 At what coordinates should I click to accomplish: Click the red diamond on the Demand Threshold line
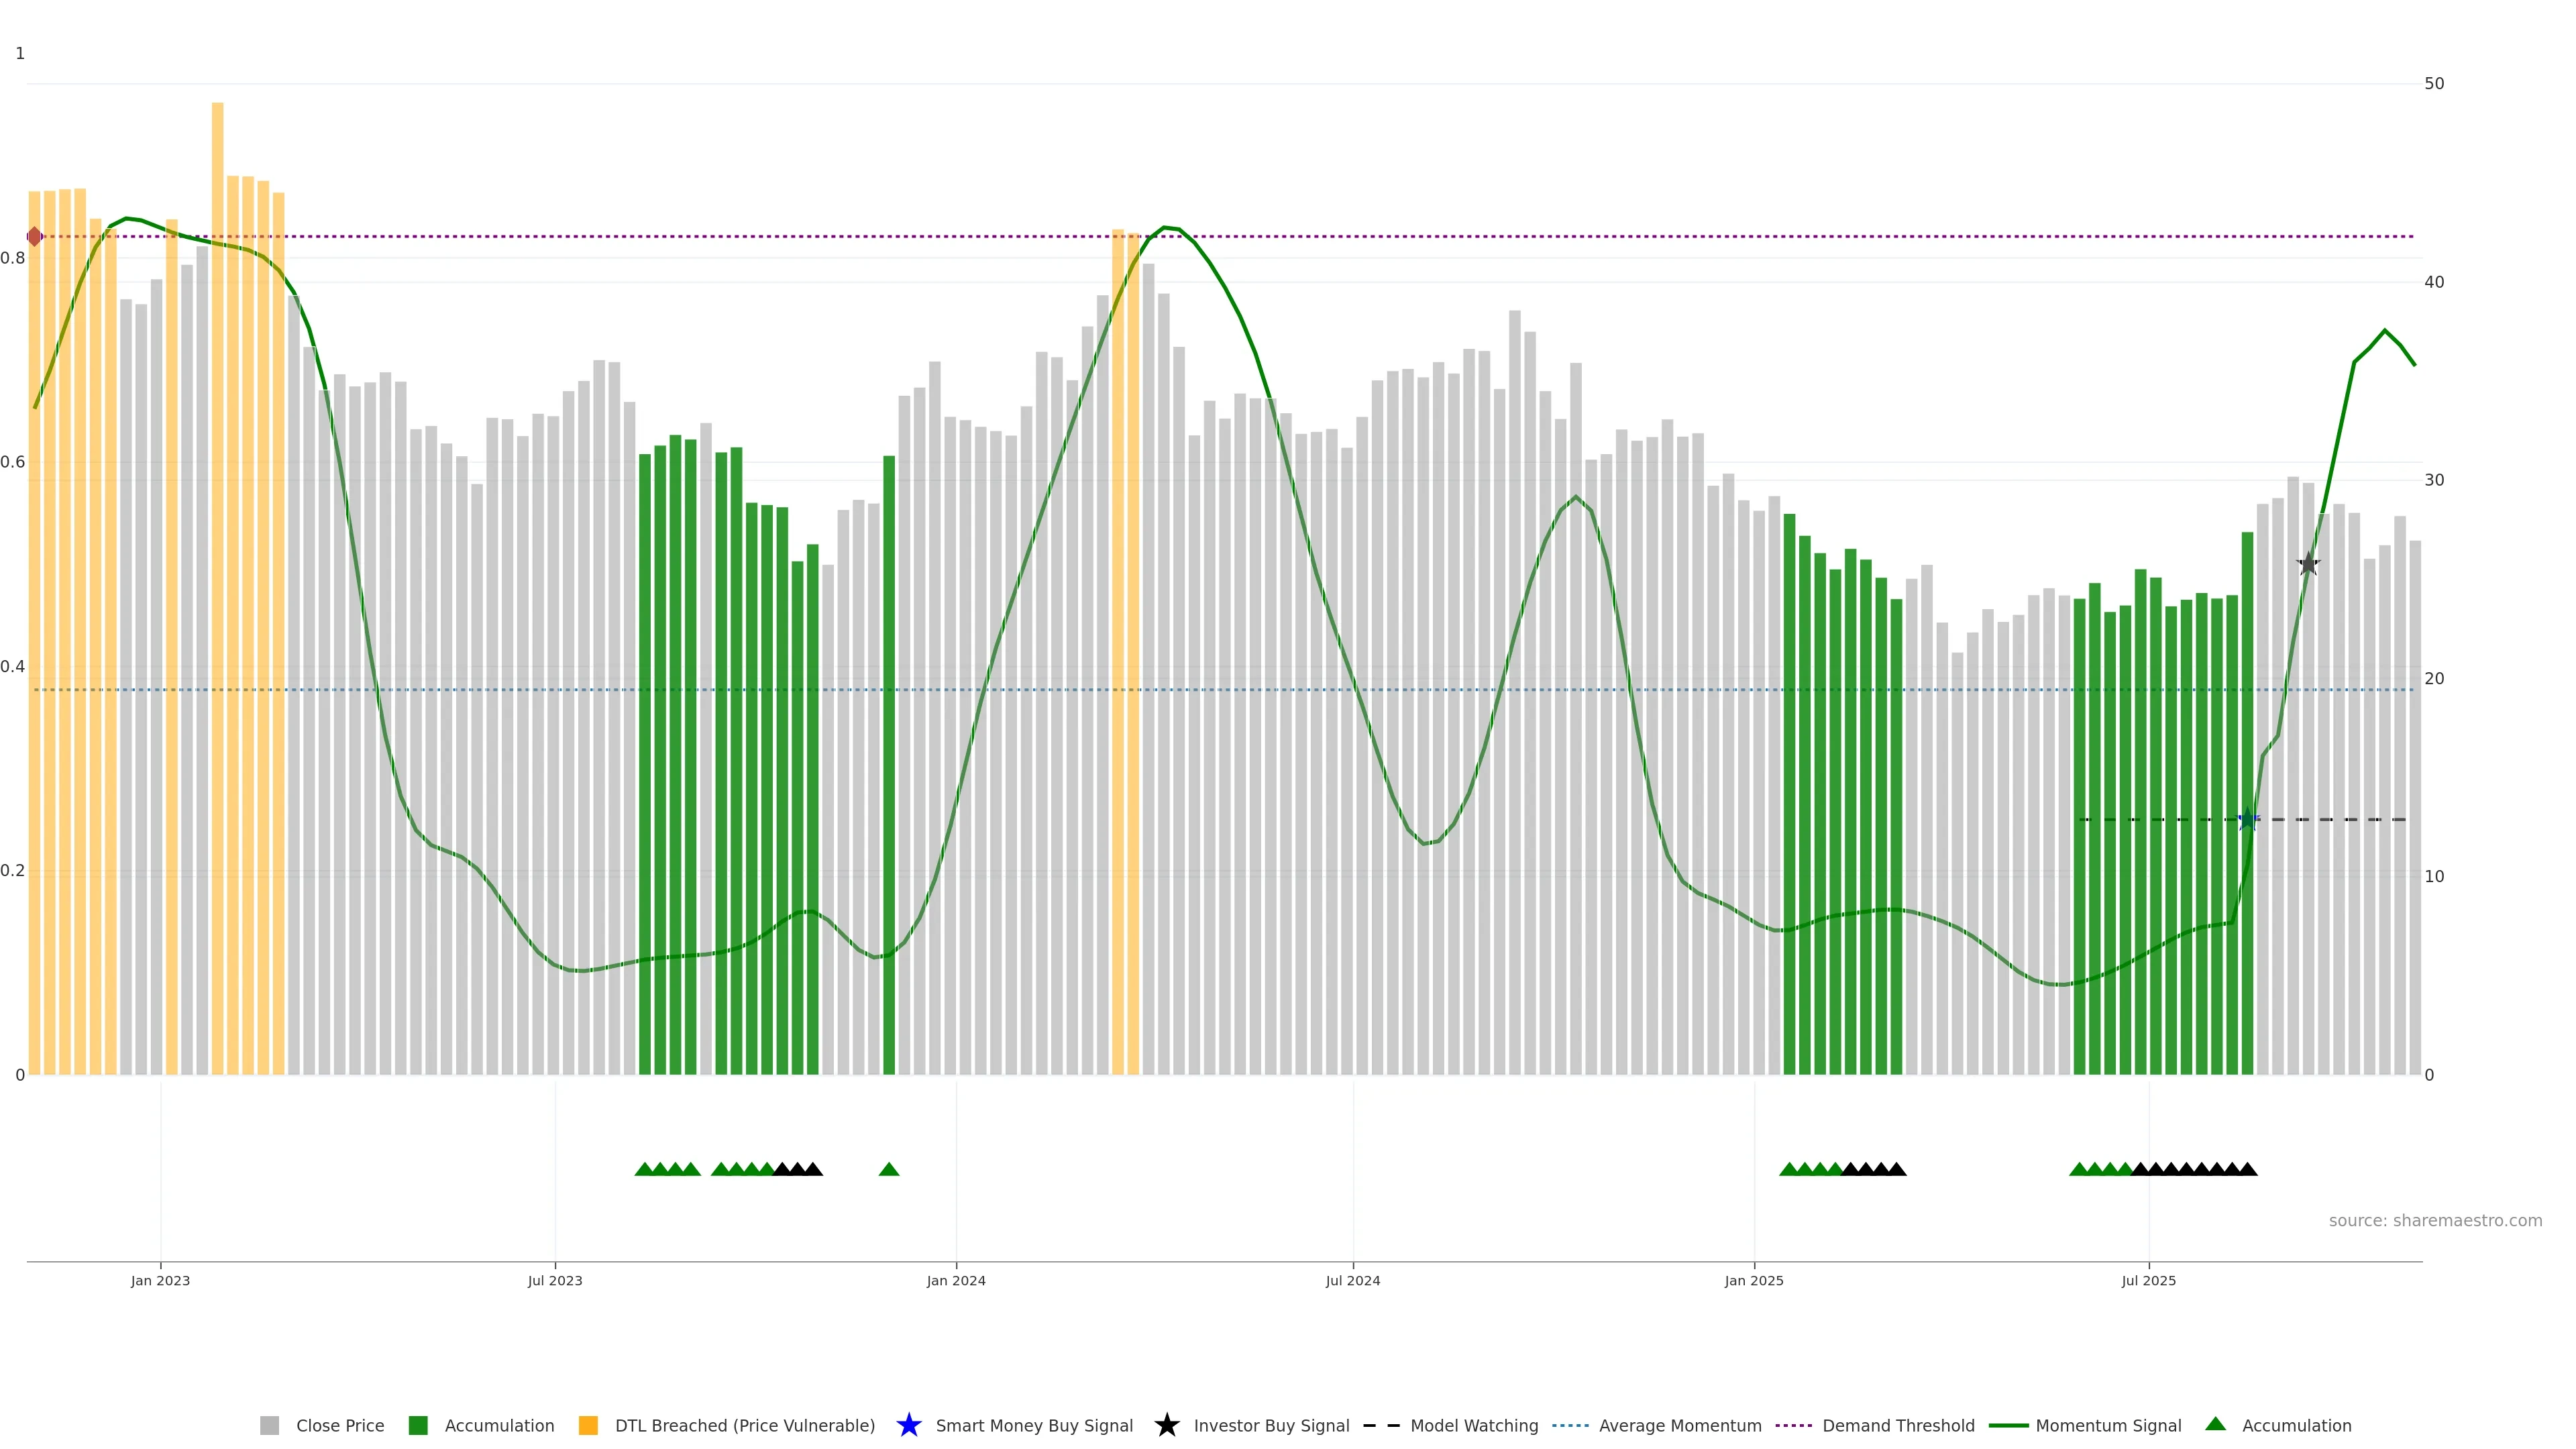point(35,237)
